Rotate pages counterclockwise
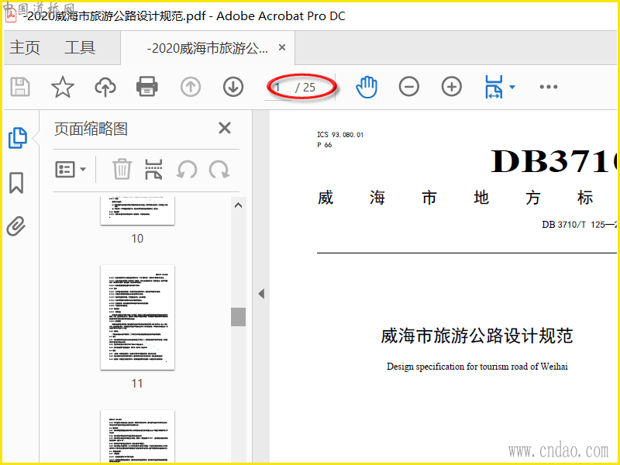The image size is (620, 465). (x=187, y=170)
